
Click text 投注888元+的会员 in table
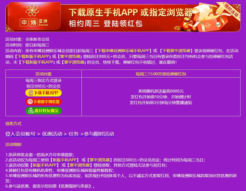point(43,86)
